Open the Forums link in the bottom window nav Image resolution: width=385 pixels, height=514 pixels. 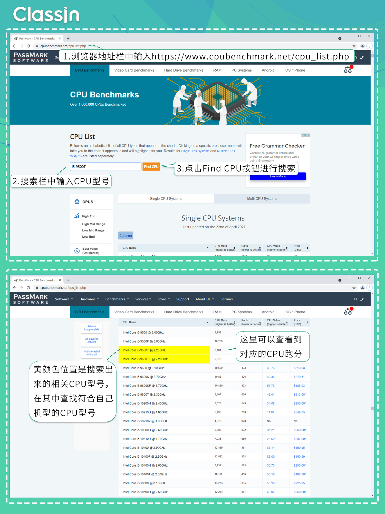pos(227,299)
